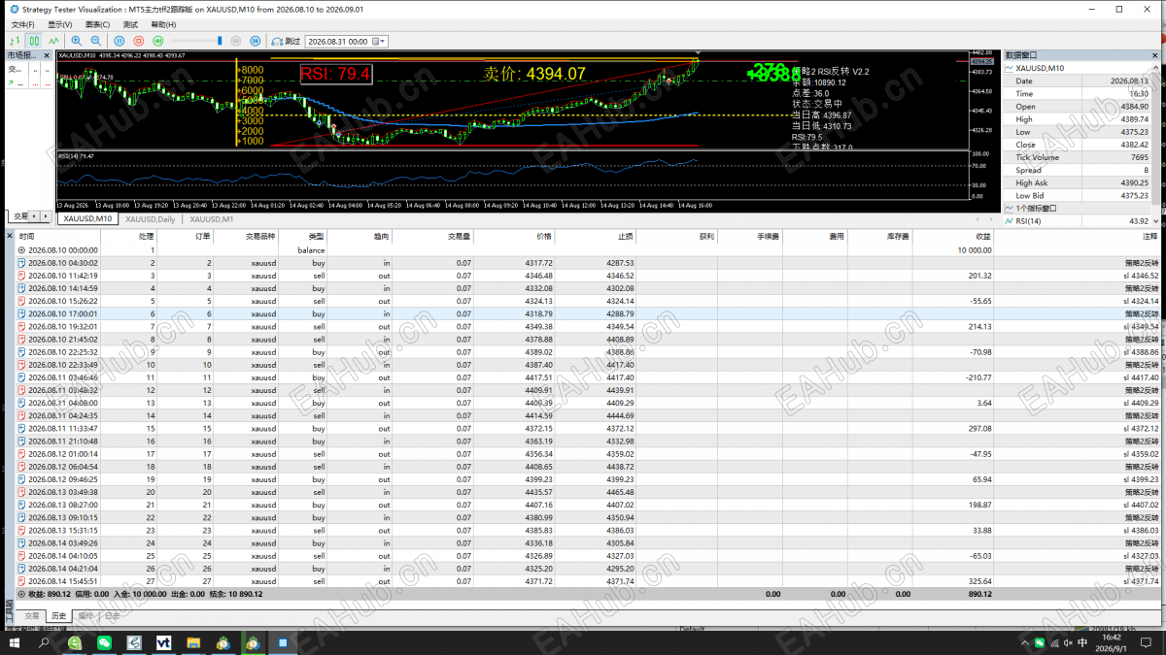Screen dimensions: 1166x655
Task: Click the Tick Volume value 7695
Action: pyautogui.click(x=1139, y=157)
